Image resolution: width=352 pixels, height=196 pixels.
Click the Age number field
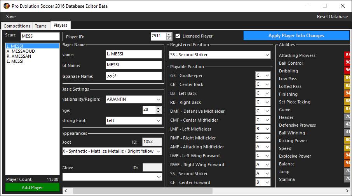[149, 110]
